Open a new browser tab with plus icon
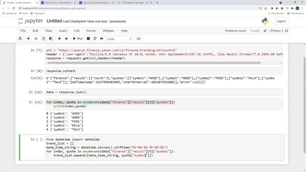Image resolution: width=306 pixels, height=172 pixels. 157,3
